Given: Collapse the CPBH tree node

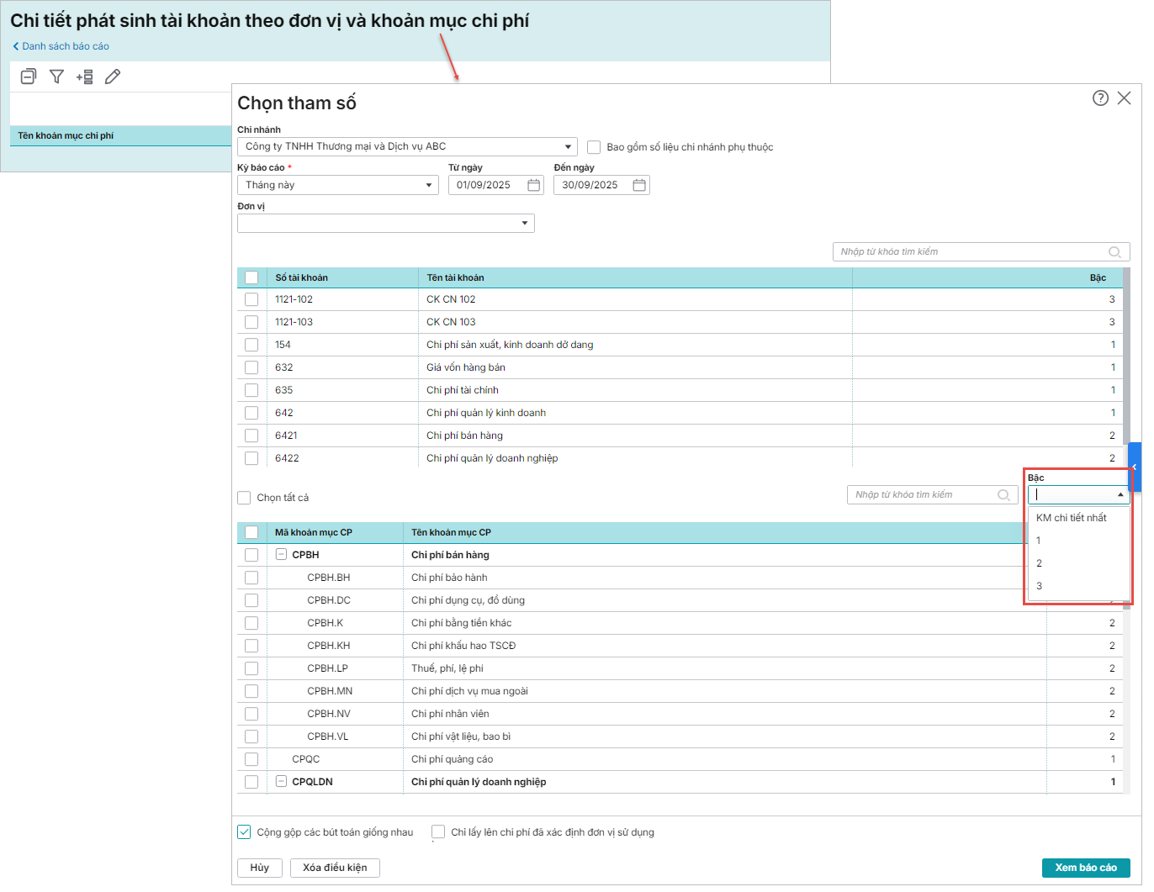Looking at the screenshot, I should click(x=282, y=555).
